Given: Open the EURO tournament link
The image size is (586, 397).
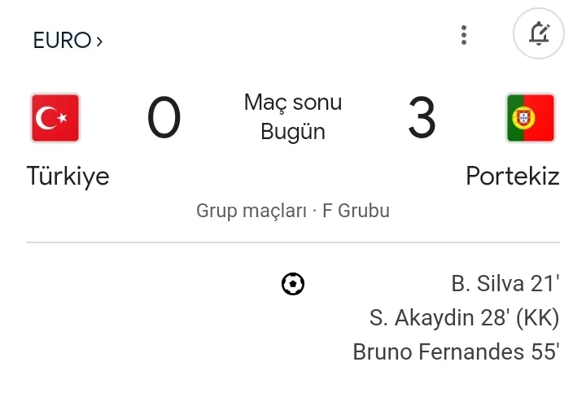Looking at the screenshot, I should pos(62,40).
